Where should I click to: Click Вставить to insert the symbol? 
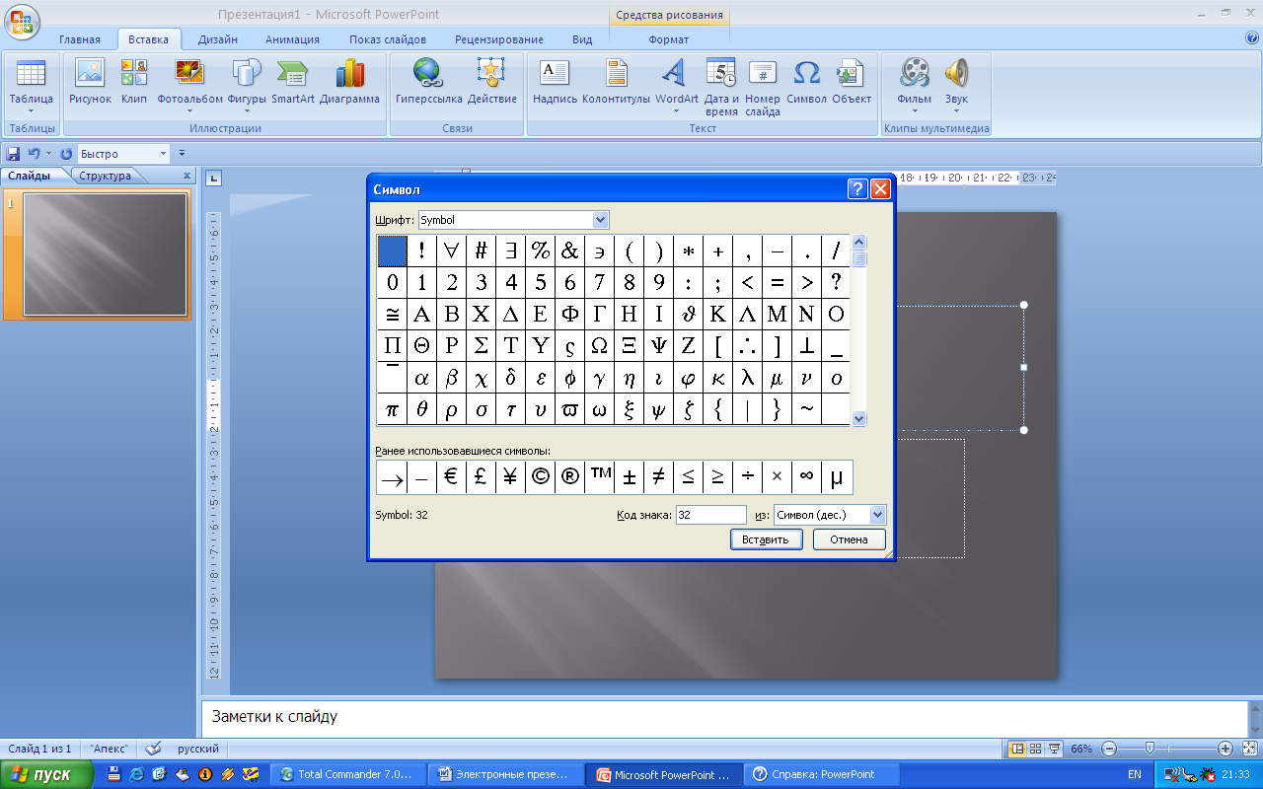click(766, 539)
